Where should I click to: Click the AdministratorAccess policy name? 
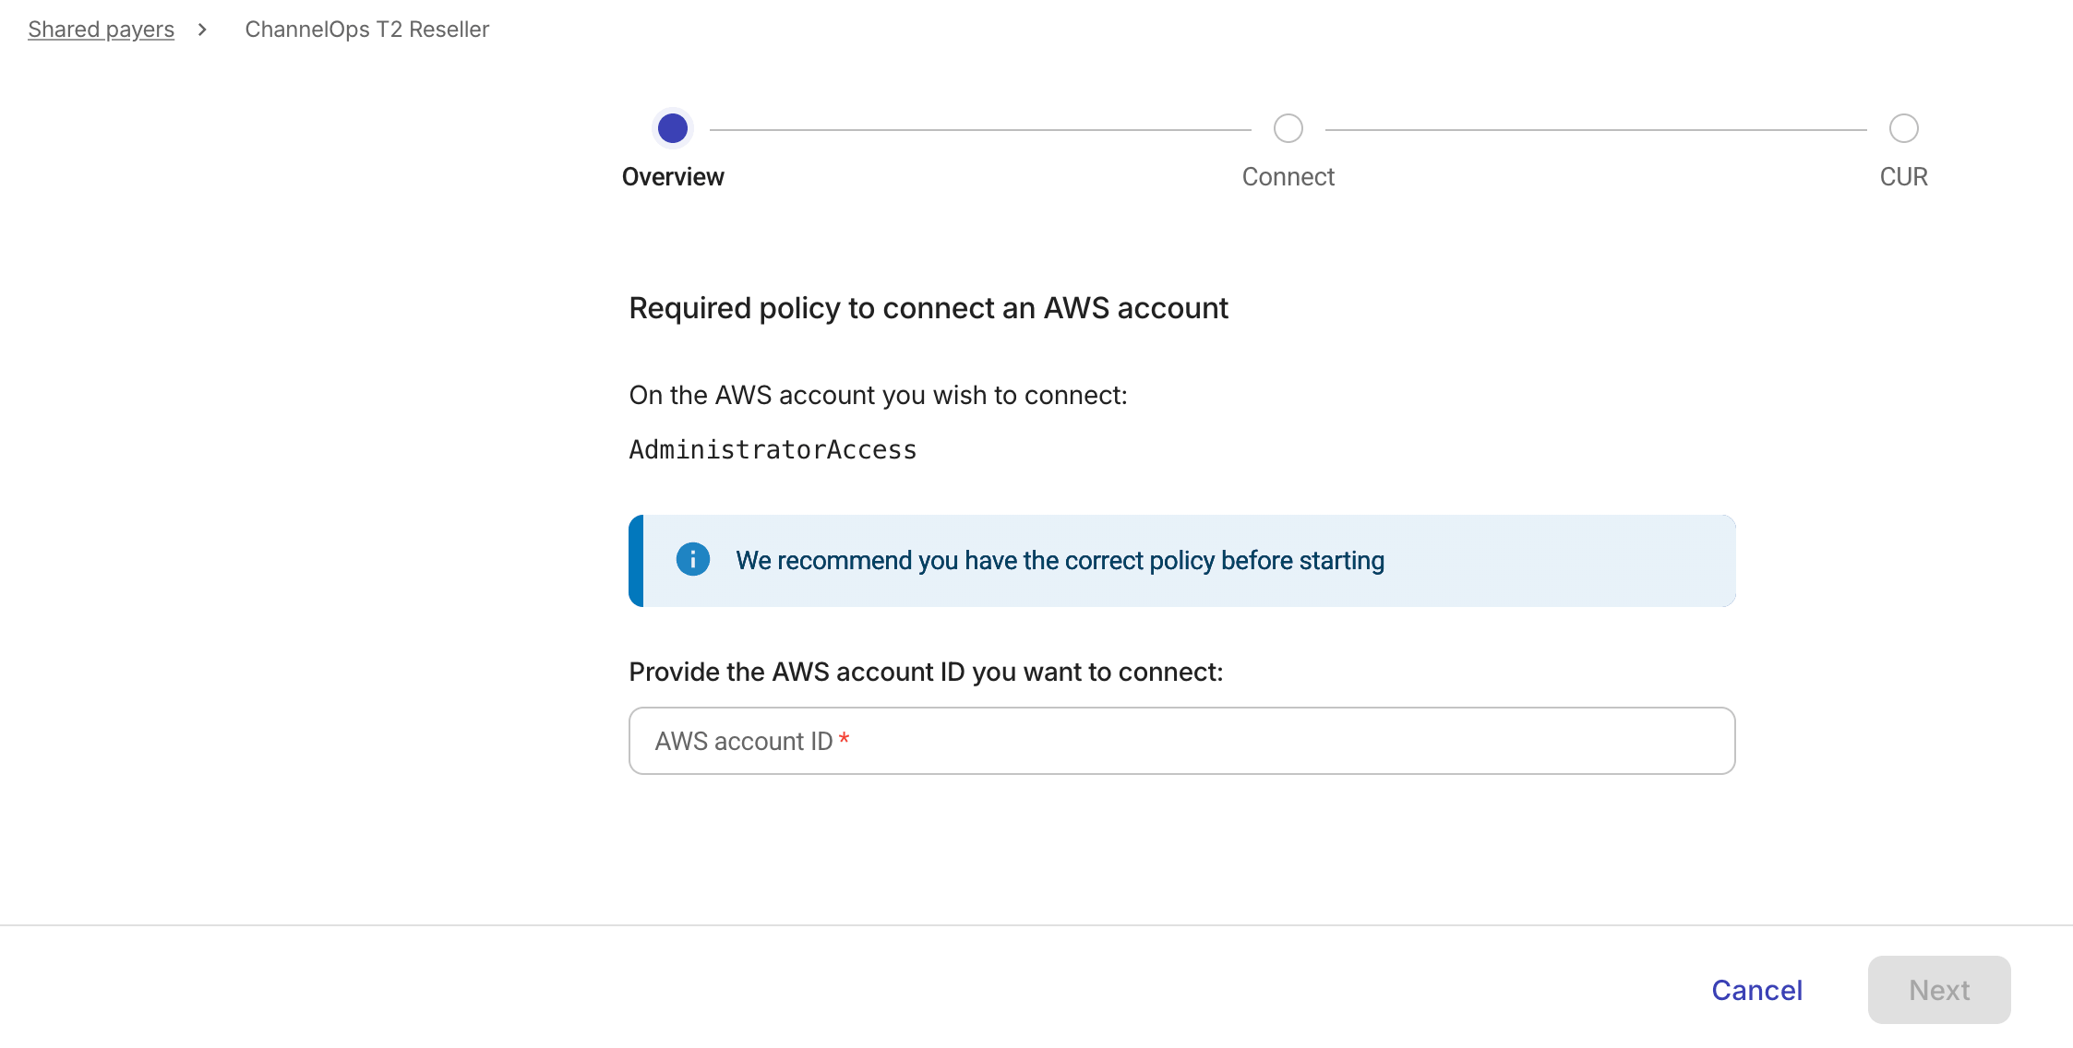773,450
